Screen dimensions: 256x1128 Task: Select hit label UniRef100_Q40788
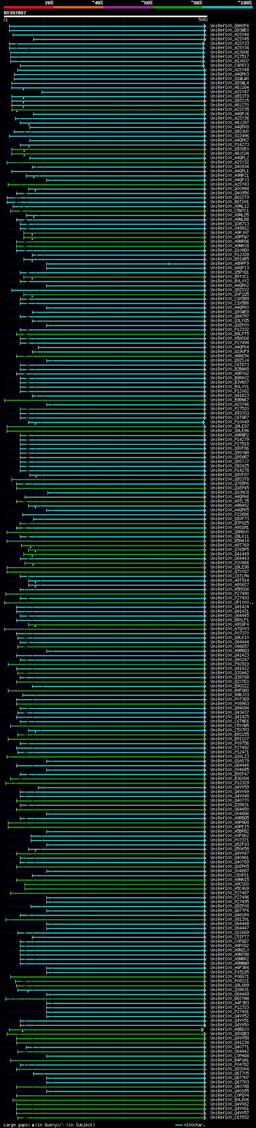point(230,1086)
